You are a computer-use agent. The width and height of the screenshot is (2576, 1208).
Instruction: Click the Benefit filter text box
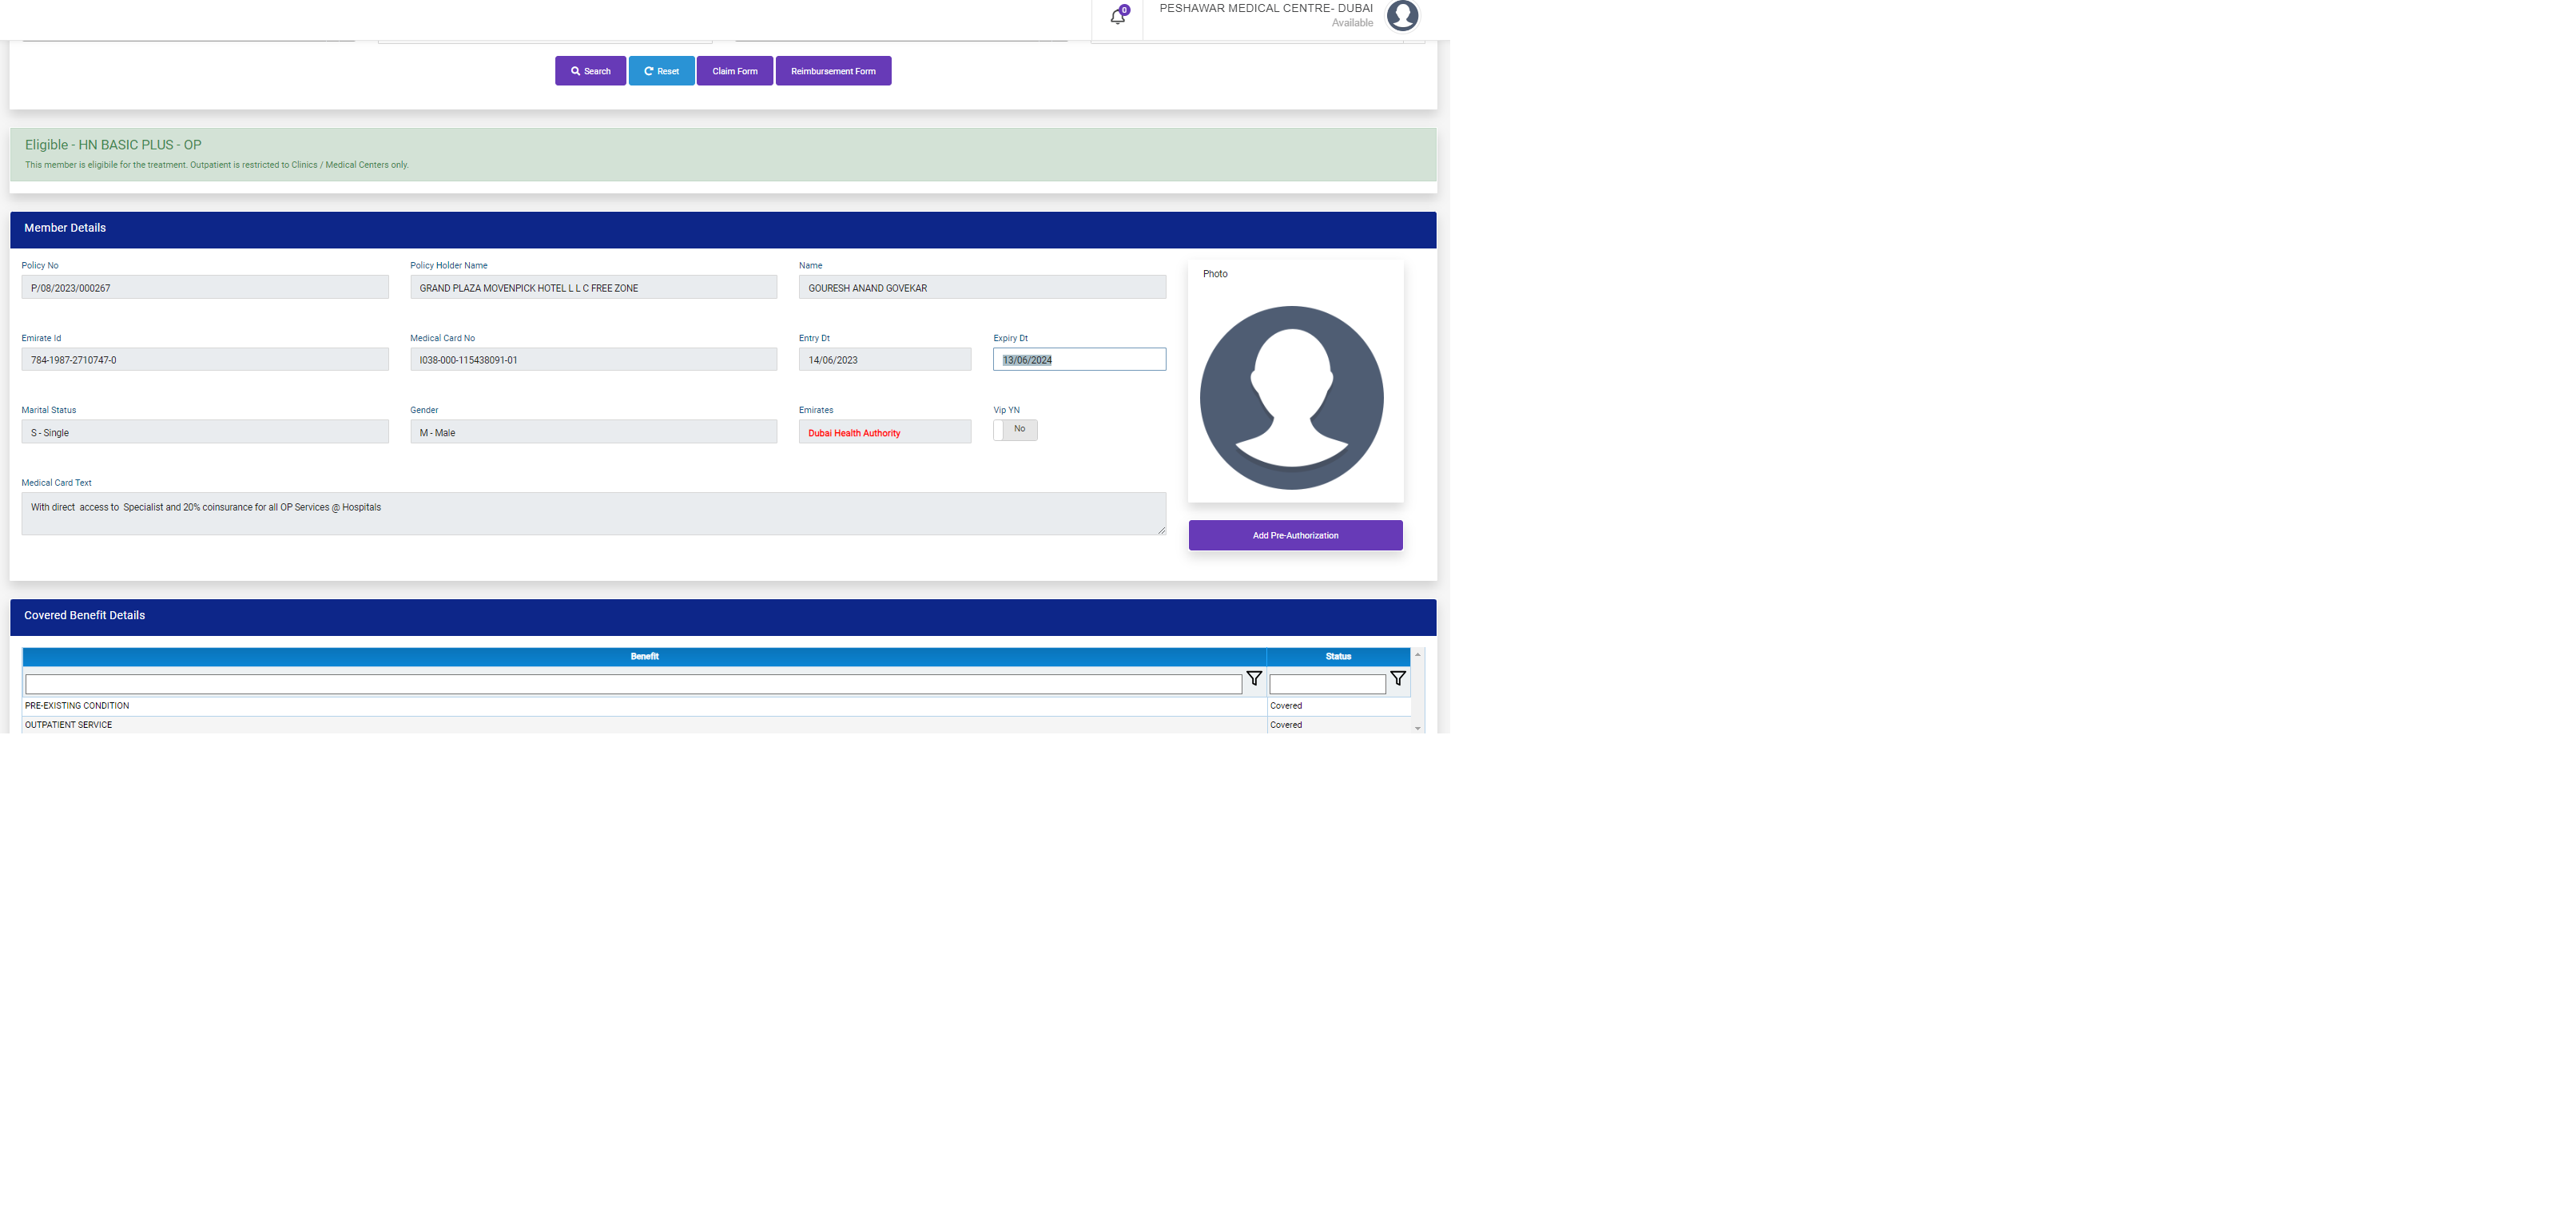(x=632, y=684)
